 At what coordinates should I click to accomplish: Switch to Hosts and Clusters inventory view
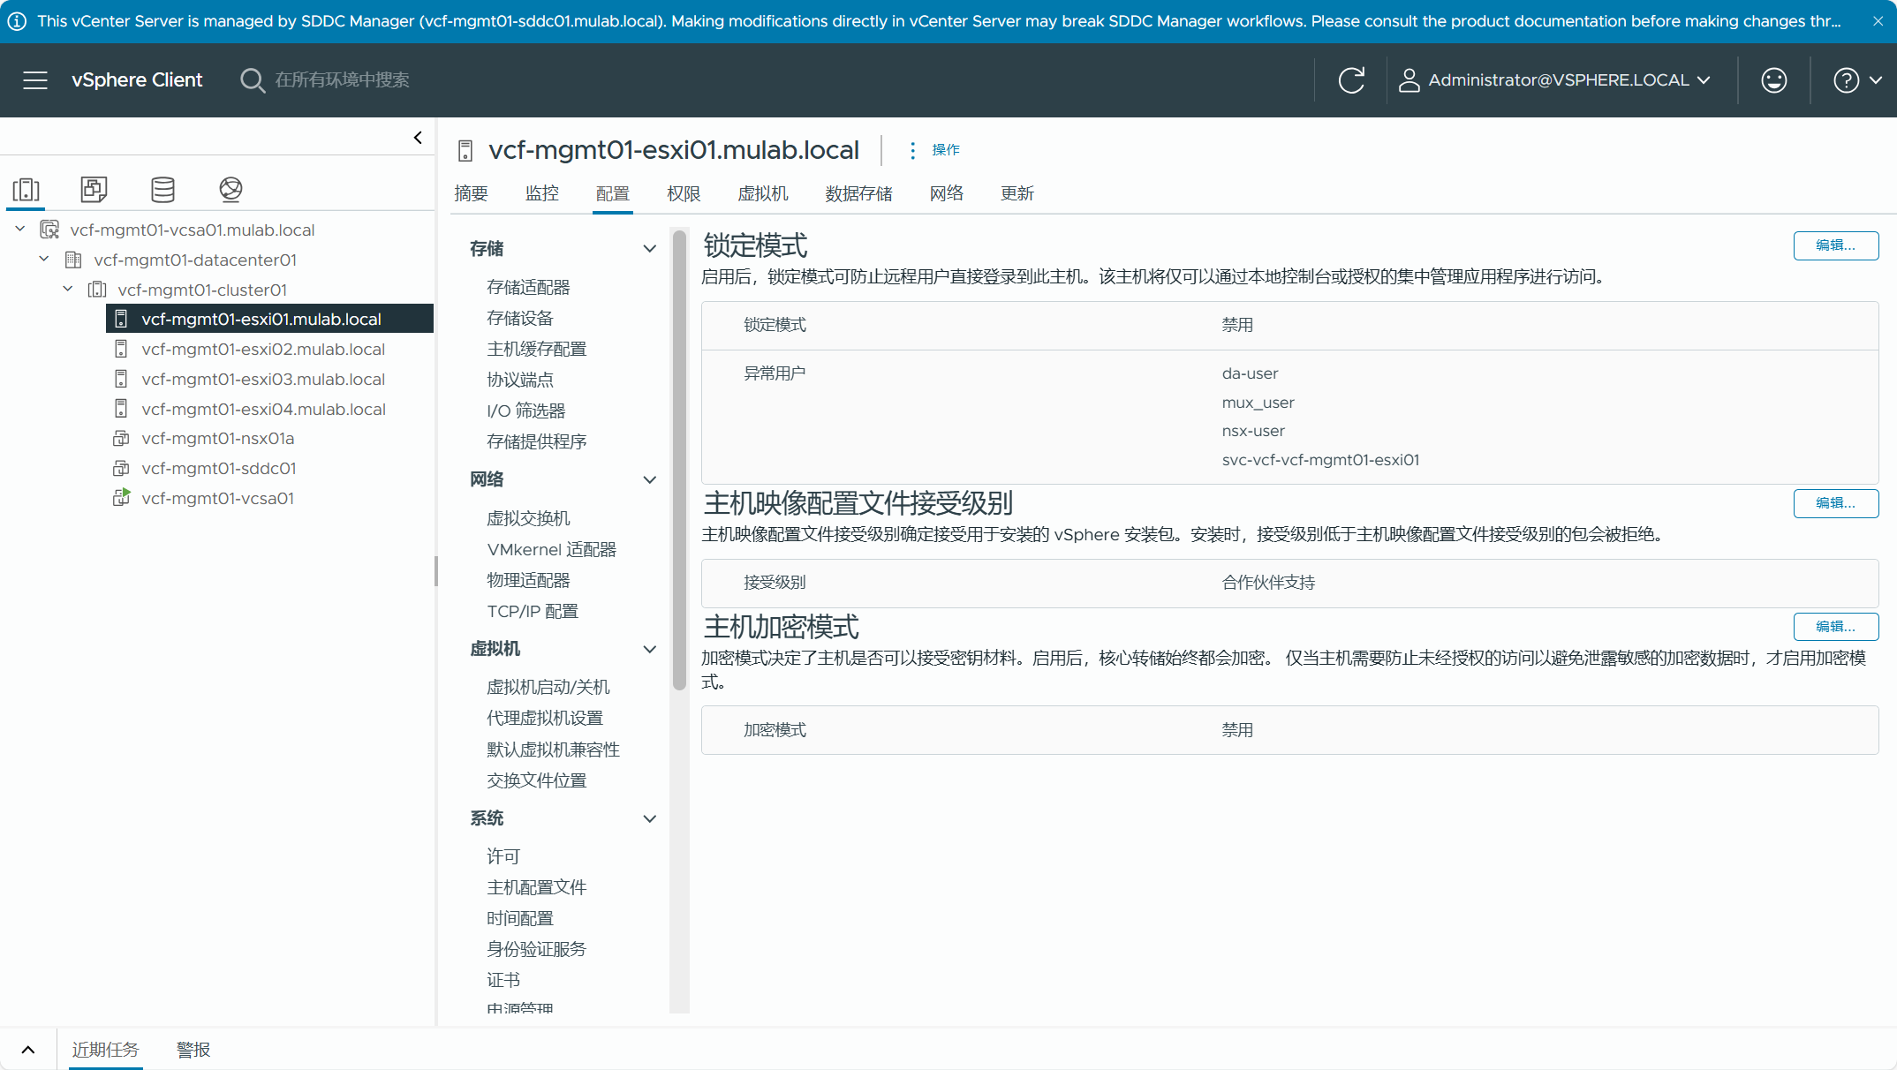(x=26, y=189)
